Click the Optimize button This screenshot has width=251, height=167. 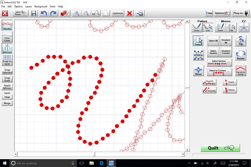pyautogui.click(x=118, y=13)
